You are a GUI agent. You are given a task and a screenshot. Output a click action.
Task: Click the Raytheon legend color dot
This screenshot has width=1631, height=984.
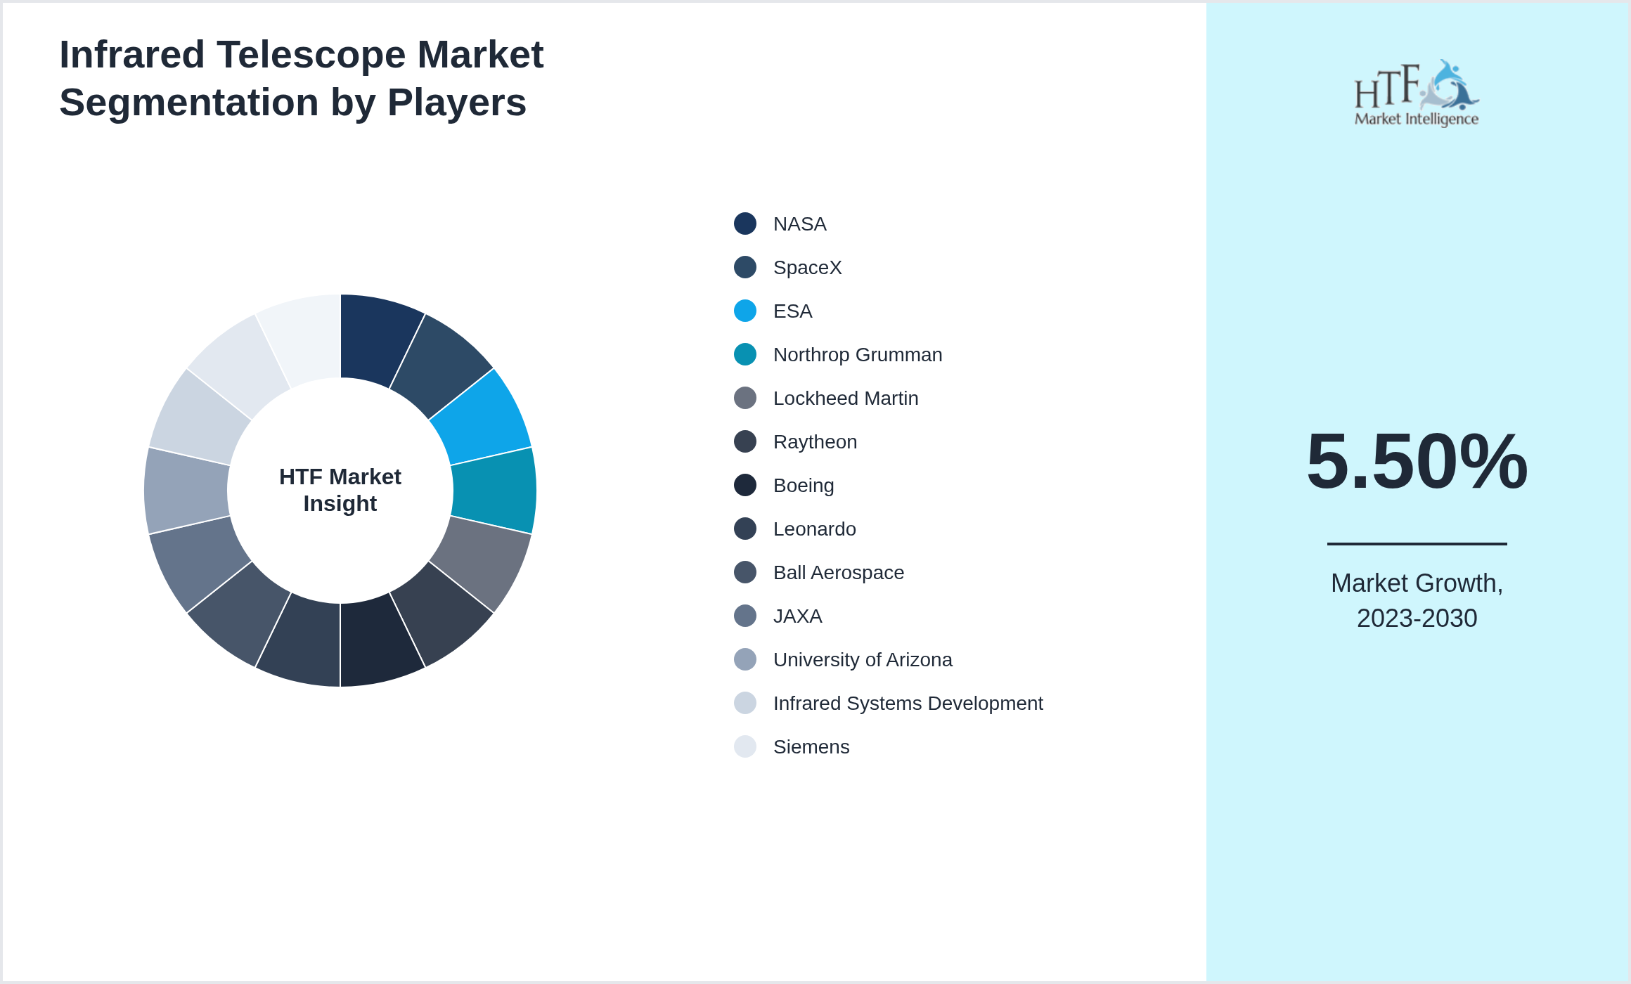point(745,441)
